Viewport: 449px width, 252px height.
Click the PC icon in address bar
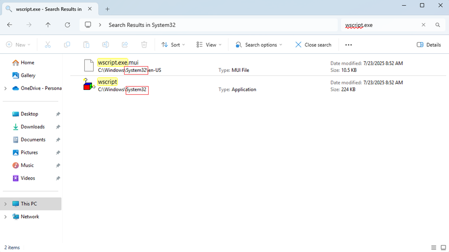pyautogui.click(x=88, y=25)
